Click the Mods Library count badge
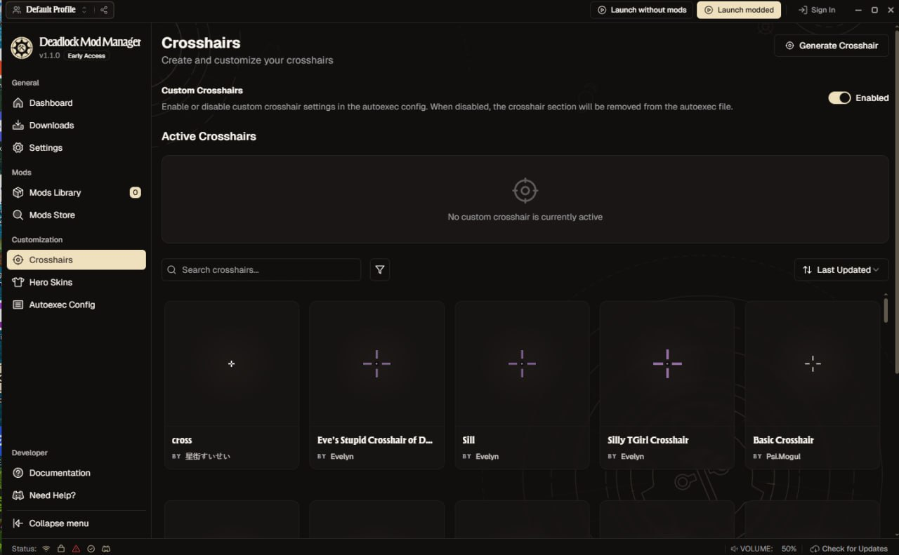Image resolution: width=899 pixels, height=555 pixels. 136,193
